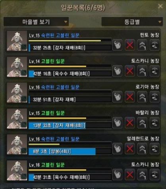This screenshot has height=189, width=166.
Task: Open the 등급별 sort dropdown
Action: [x=132, y=22]
